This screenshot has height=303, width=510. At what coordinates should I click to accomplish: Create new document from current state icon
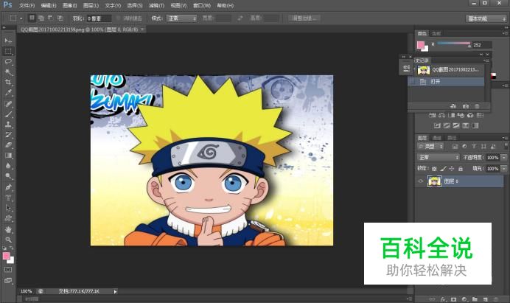coord(453,106)
